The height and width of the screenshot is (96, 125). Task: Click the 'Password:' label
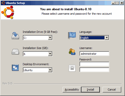click(x=85, y=59)
